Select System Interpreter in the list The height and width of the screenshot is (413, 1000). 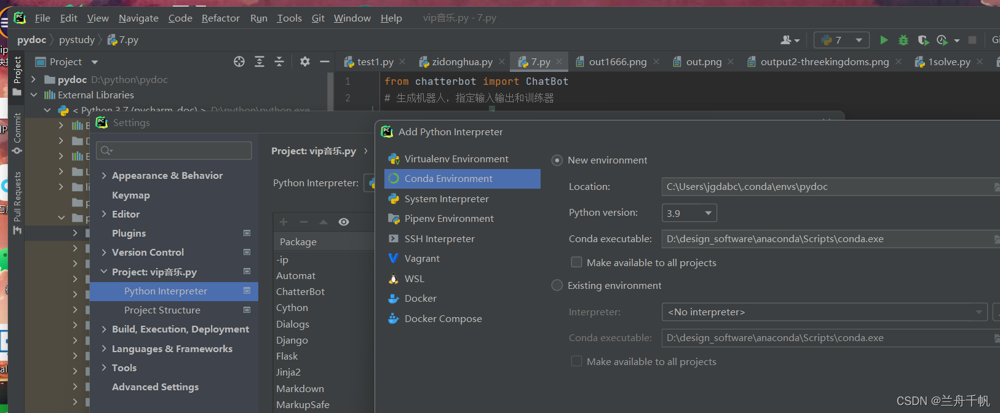coord(446,199)
